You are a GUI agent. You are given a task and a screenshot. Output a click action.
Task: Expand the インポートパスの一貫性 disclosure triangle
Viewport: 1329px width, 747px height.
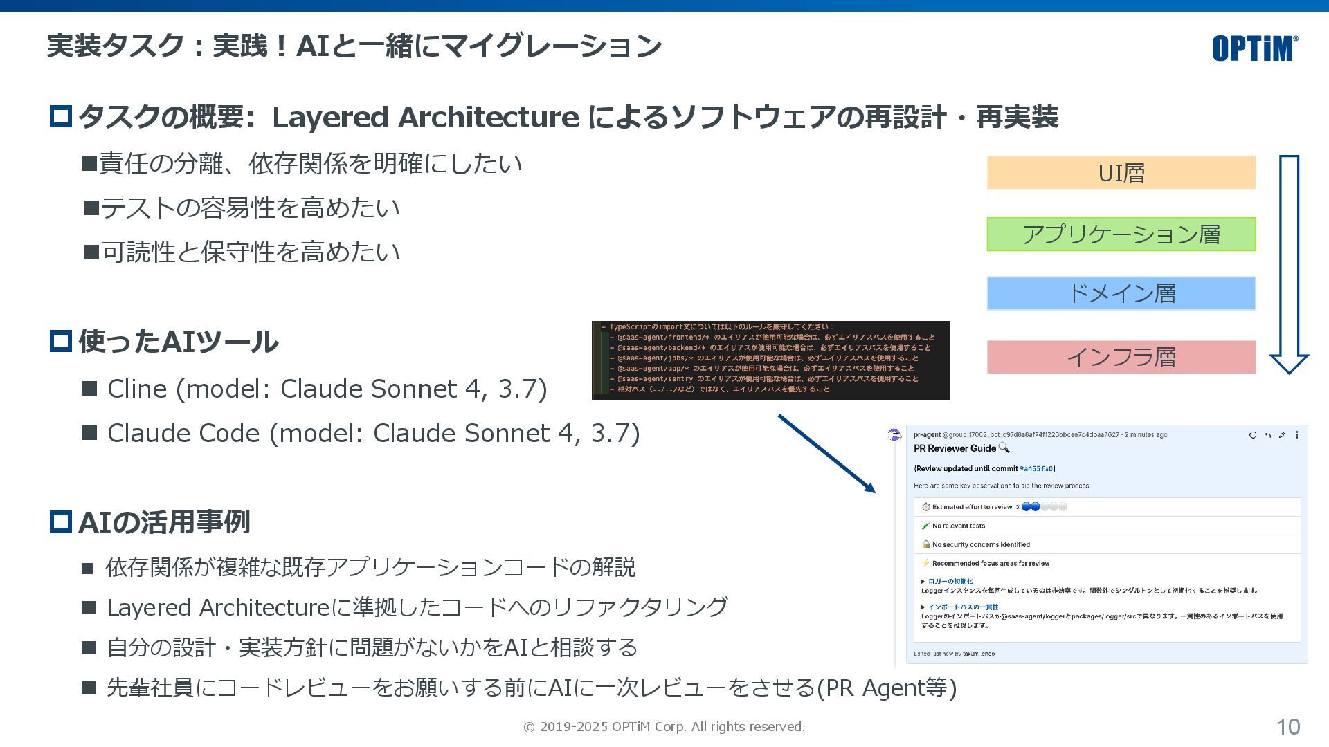coord(923,607)
